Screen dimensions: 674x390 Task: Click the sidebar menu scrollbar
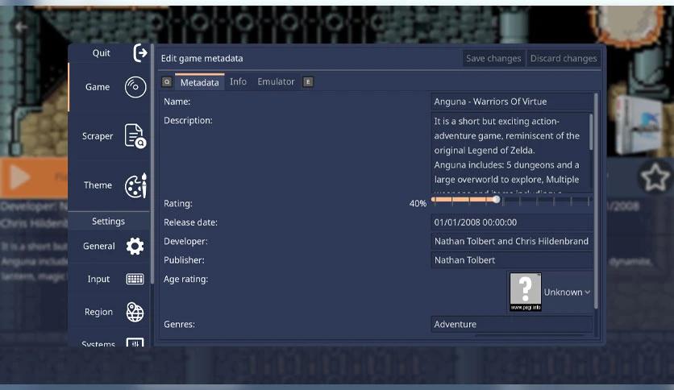point(152,164)
